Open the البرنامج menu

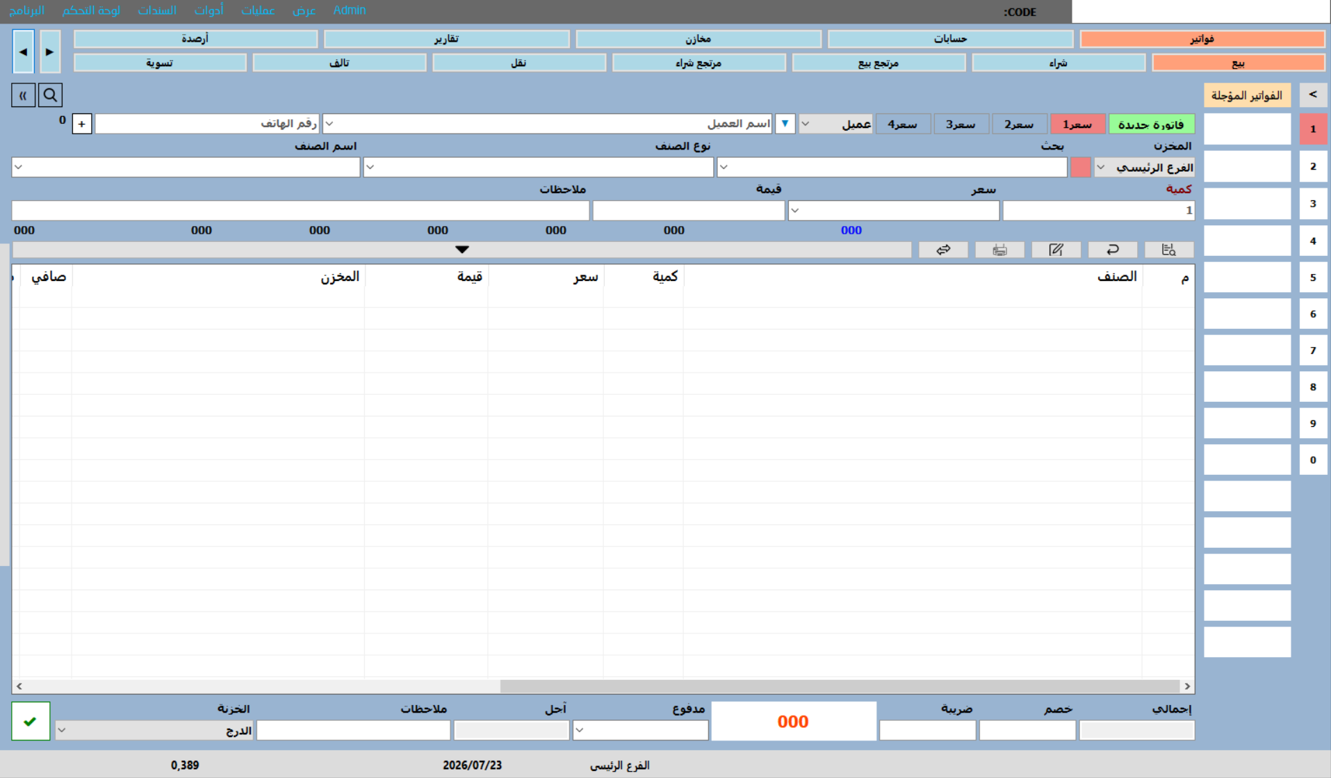26,10
